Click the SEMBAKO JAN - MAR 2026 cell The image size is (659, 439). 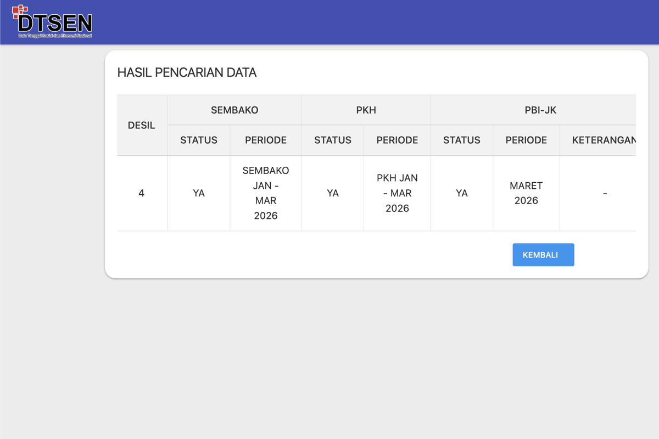point(266,193)
